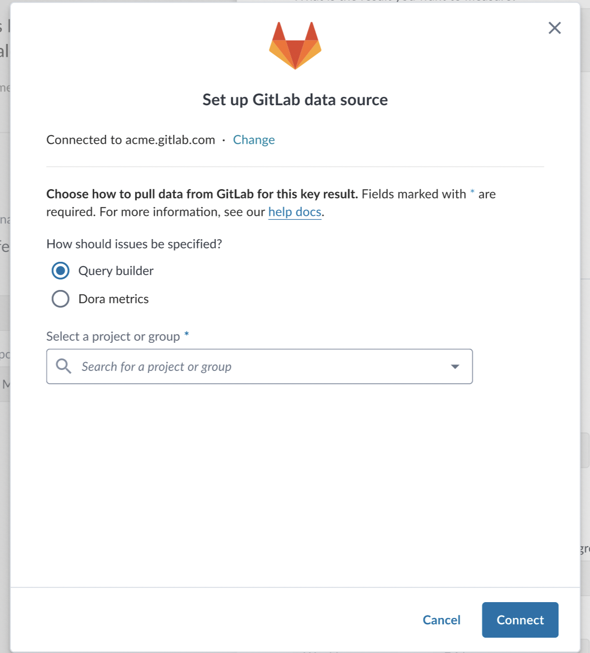The height and width of the screenshot is (653, 590).
Task: Click the Connected to acme.gitlab.com text
Action: 131,140
